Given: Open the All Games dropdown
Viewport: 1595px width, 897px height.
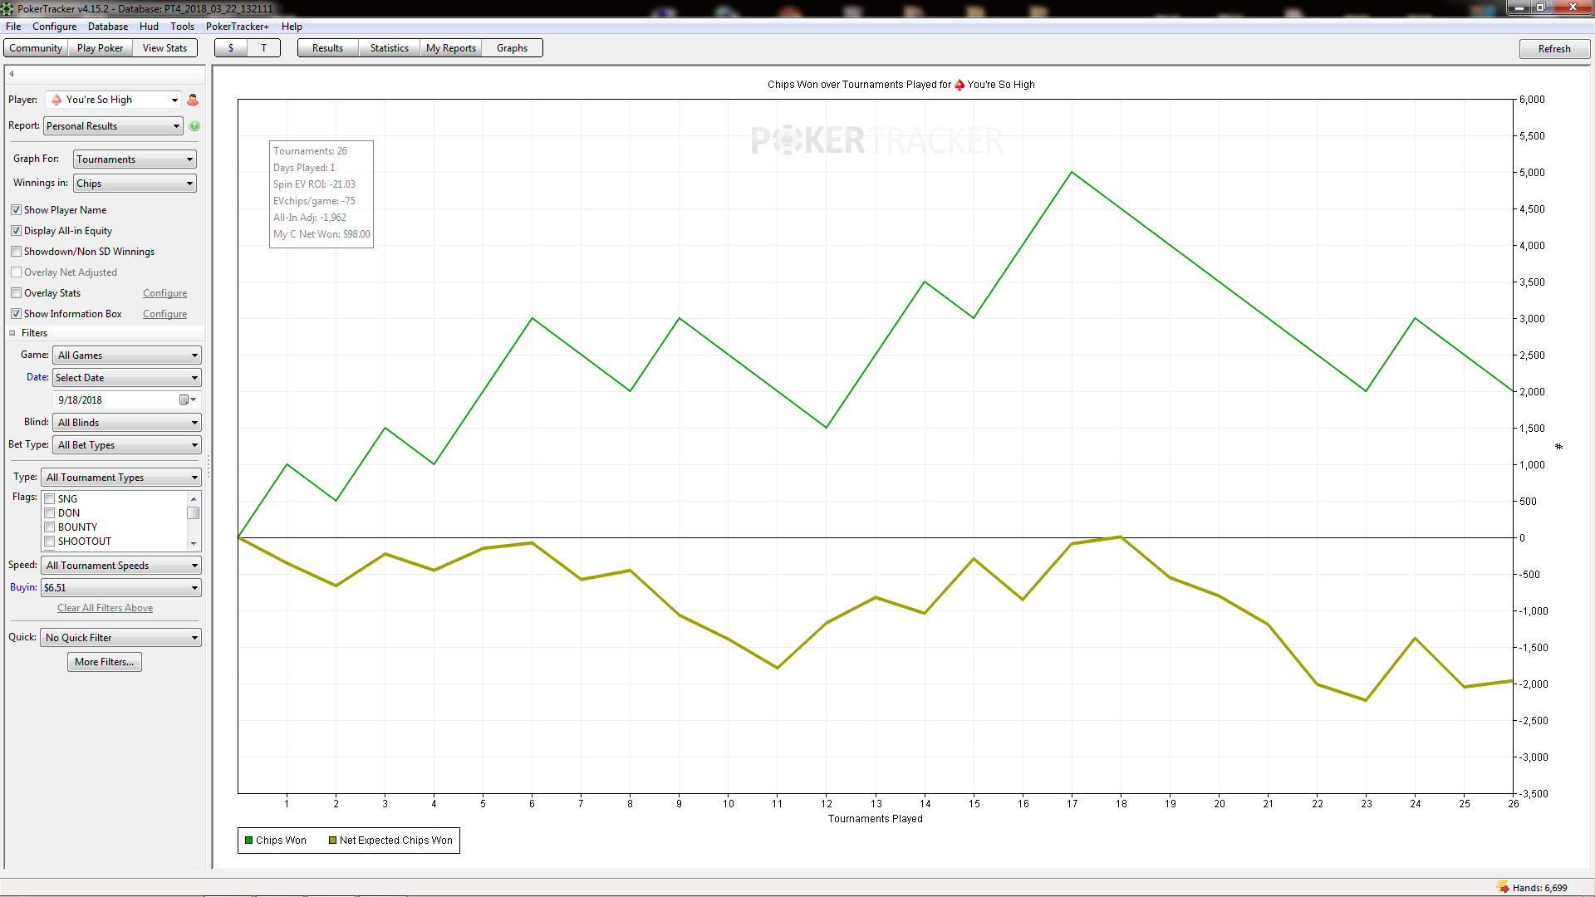Looking at the screenshot, I should (x=127, y=355).
